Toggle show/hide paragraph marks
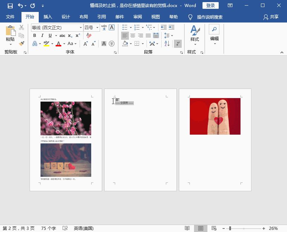 pos(178,44)
